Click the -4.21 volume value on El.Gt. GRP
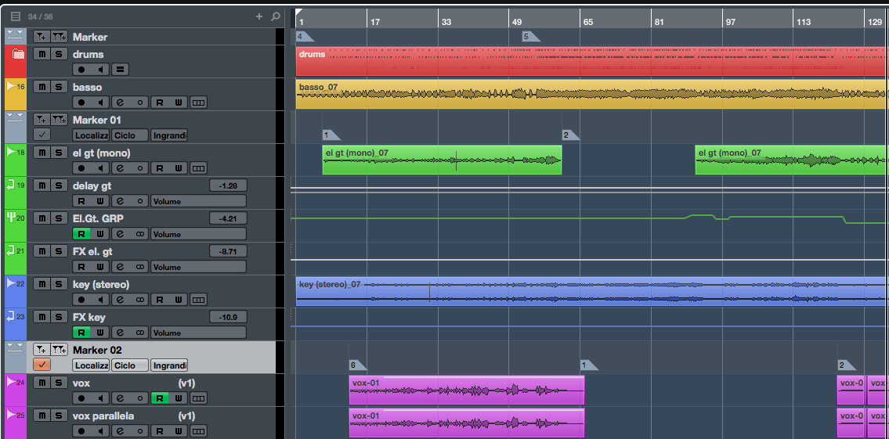This screenshot has height=439, width=889. (x=228, y=218)
